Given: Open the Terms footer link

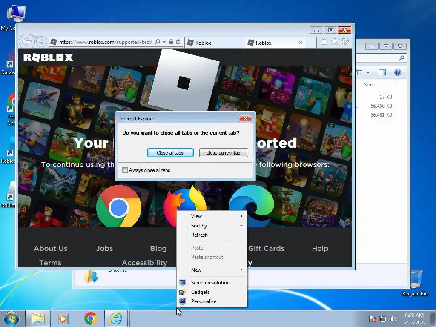Looking at the screenshot, I should 50,263.
